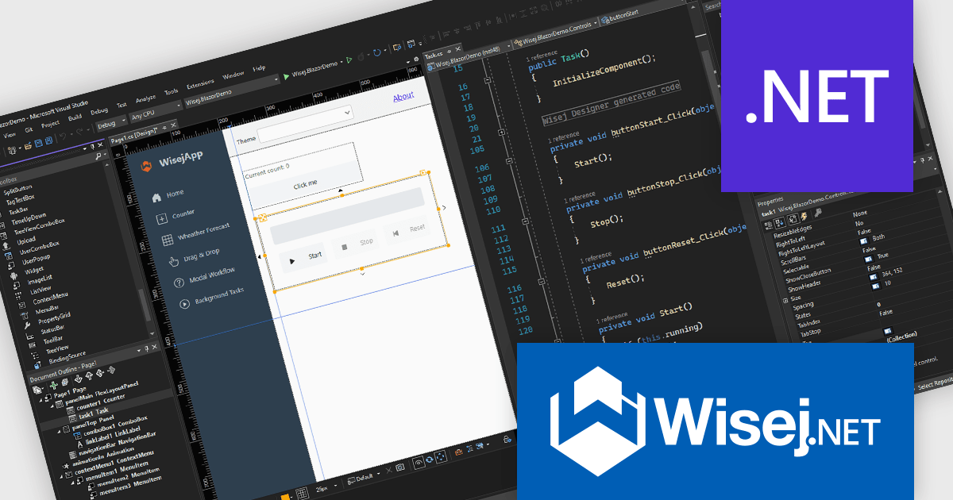Click the alphabetical sort icon in Properties
This screenshot has height=500, width=953.
point(779,222)
